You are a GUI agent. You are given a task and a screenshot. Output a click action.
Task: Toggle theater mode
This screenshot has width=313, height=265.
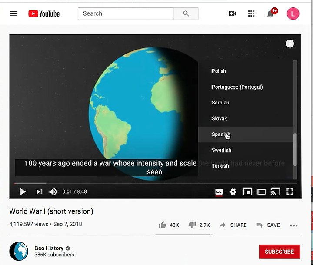(261, 191)
